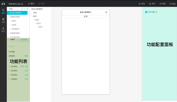This screenshot has height=102, width=177.
Task: Select the 文字1 tree item
Action: (40, 27)
